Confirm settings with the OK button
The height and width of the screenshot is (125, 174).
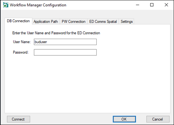pyautogui.click(x=124, y=119)
